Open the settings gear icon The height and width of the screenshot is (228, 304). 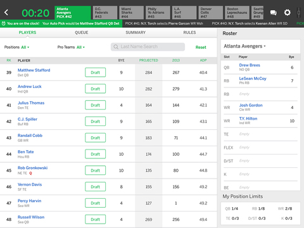pos(287,13)
